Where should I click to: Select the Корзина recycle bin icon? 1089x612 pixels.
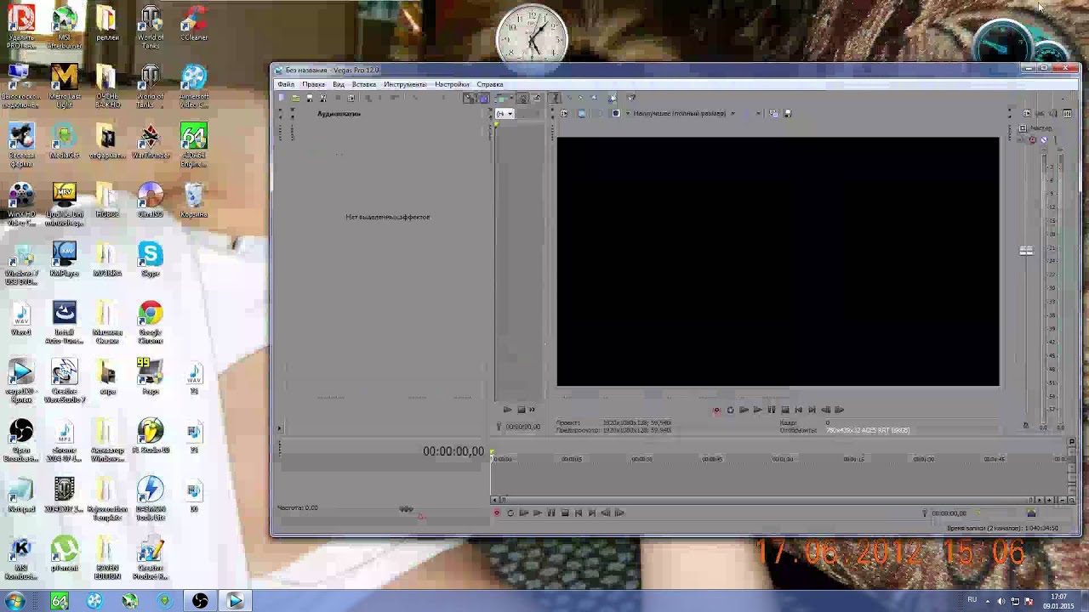[x=194, y=201]
